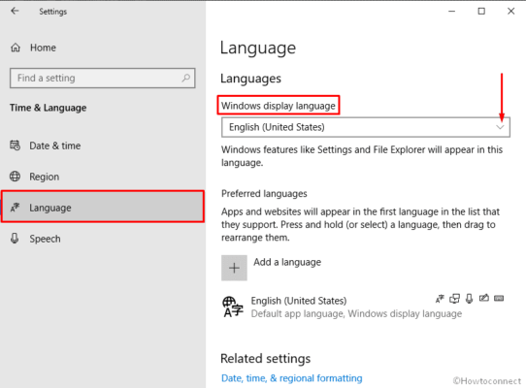Click the Speech microphone icon
The height and width of the screenshot is (388, 526).
click(15, 239)
